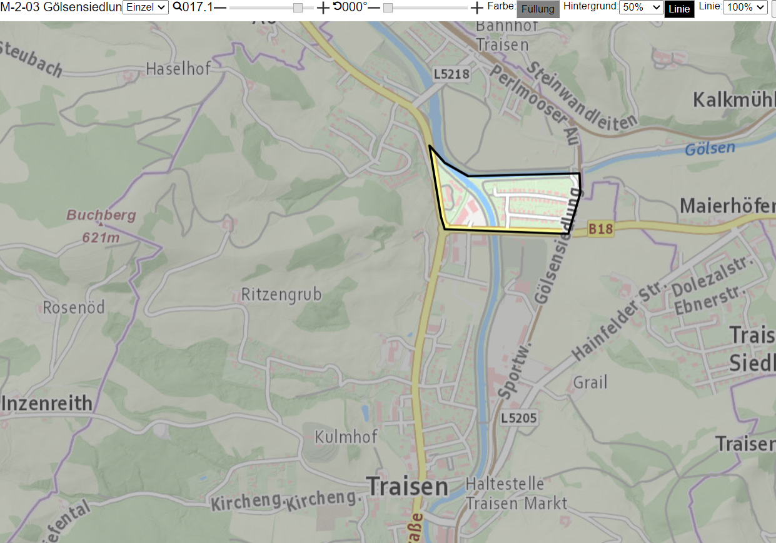This screenshot has height=543, width=776.
Task: Click the Füllung color button
Action: [x=538, y=9]
